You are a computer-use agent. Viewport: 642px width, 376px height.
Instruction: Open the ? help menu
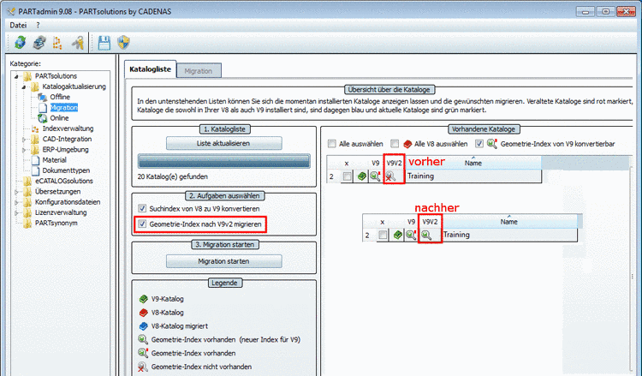tap(38, 26)
